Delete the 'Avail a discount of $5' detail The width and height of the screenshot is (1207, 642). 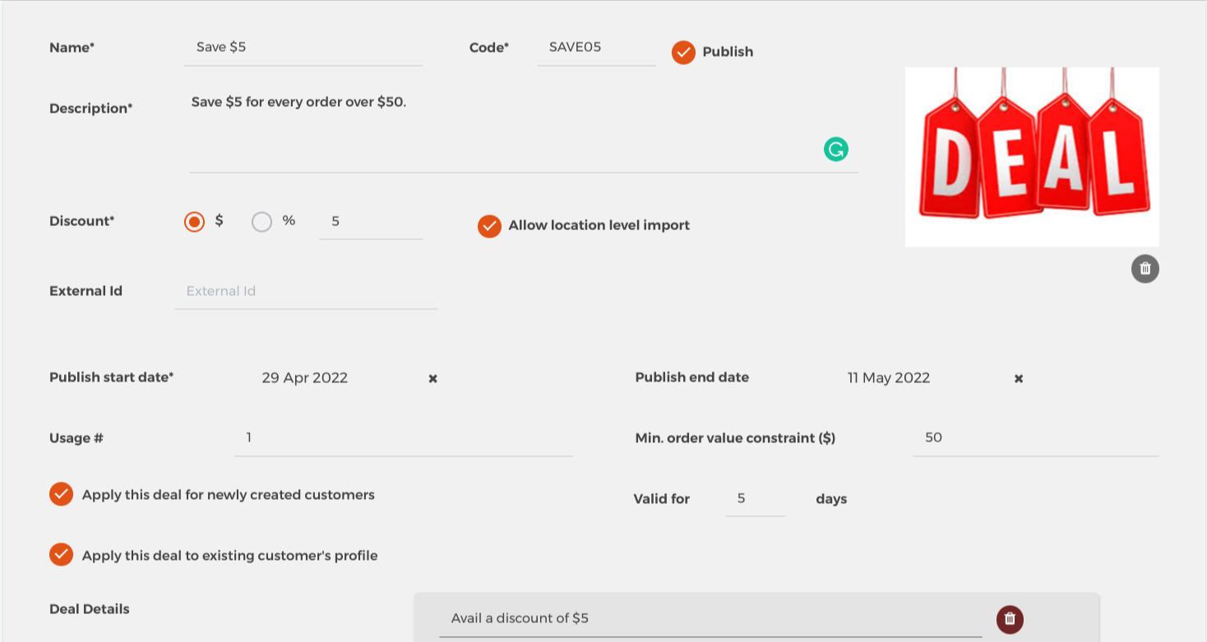[x=1010, y=619]
